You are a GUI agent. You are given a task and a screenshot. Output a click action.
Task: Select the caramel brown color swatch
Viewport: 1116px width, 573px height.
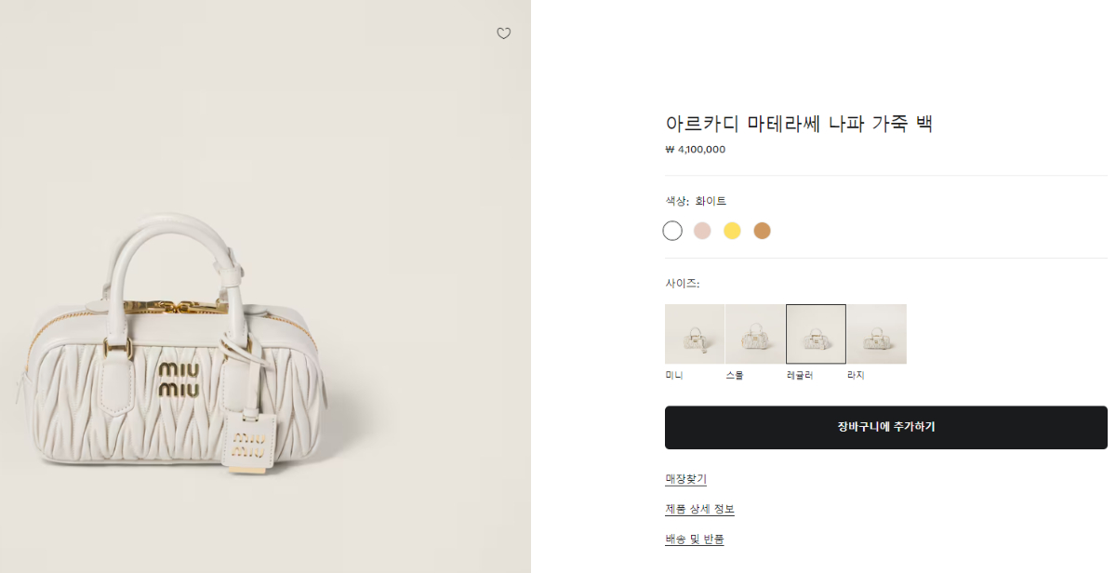762,231
